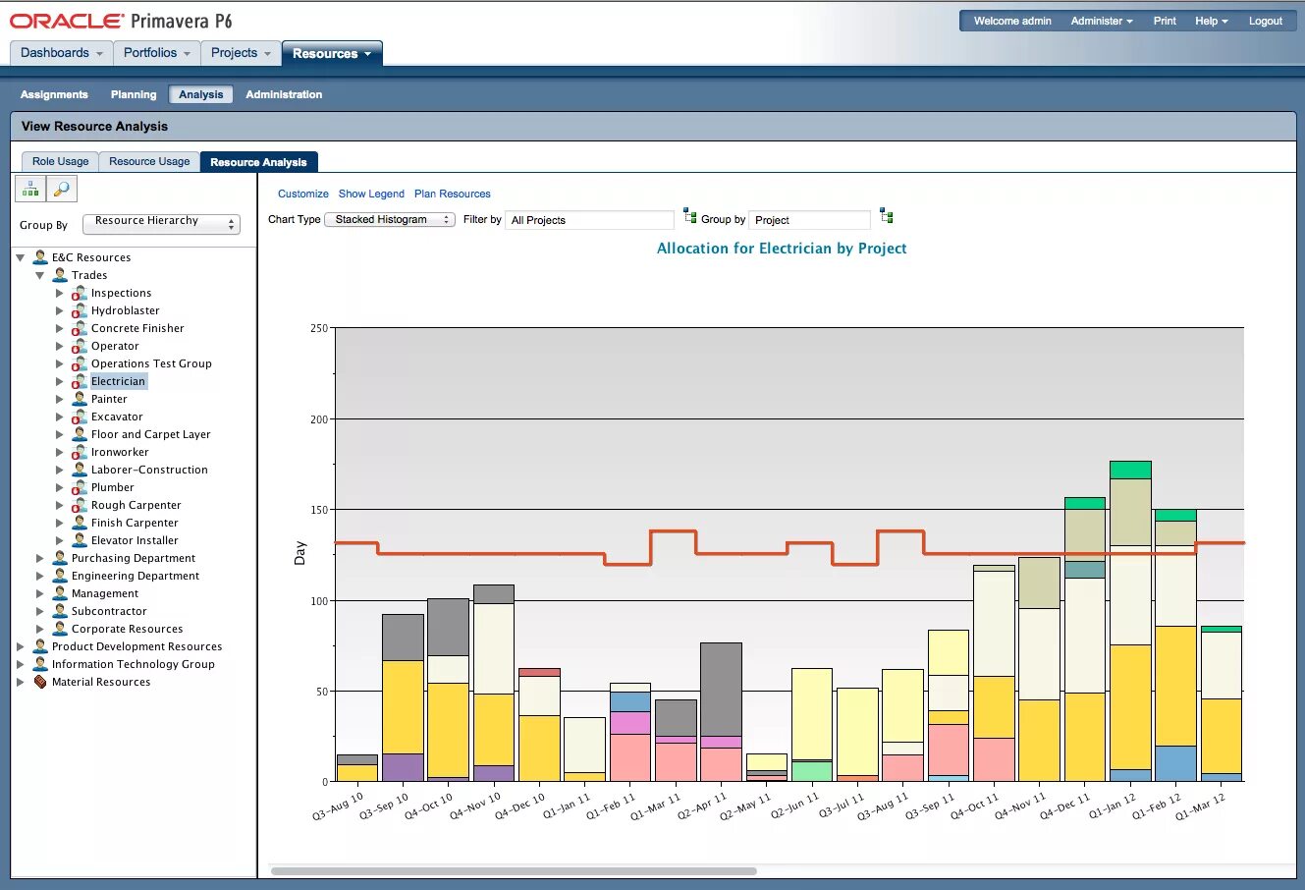The width and height of the screenshot is (1305, 890).
Task: Open the Projects main tab
Action: [241, 53]
